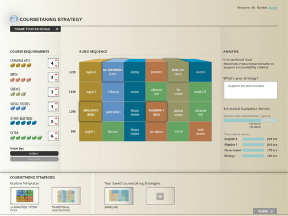Toggle view by focal area
This screenshot has height=216, width=288.
[35, 159]
